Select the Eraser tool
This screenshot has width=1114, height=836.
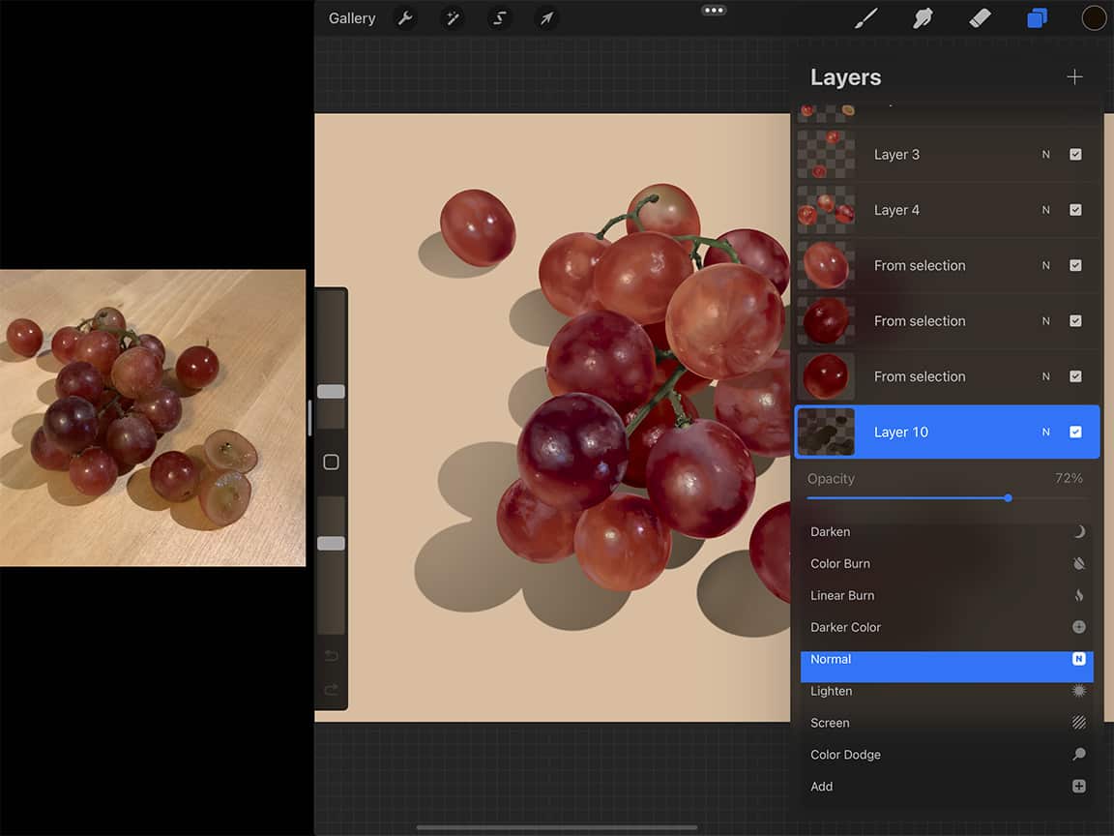(x=980, y=18)
